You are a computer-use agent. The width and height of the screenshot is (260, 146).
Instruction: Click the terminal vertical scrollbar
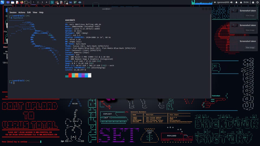[x=211, y=56]
